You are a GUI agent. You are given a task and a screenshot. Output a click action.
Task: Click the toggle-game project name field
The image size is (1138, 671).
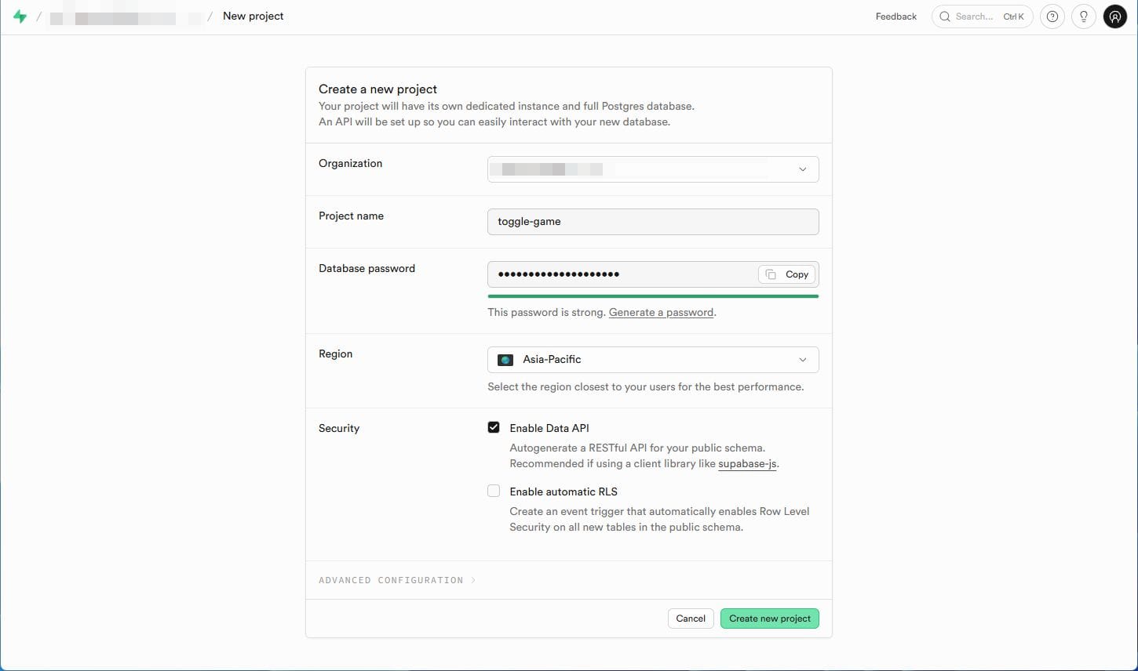tap(652, 221)
